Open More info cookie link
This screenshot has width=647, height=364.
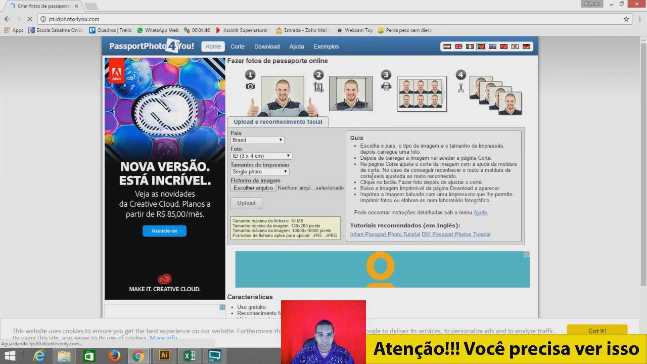163,338
